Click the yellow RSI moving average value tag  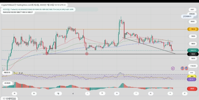pyautogui.click(x=192, y=76)
